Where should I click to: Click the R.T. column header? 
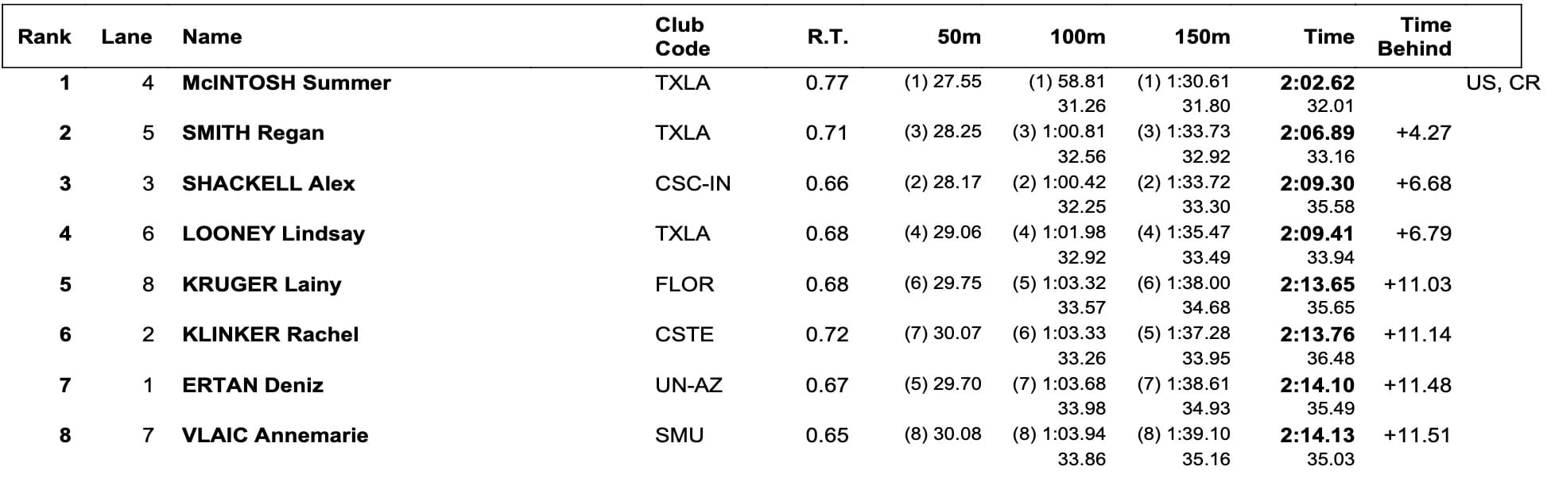(x=827, y=37)
